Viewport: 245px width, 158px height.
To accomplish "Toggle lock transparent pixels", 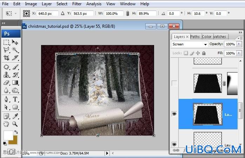I will point(186,53).
